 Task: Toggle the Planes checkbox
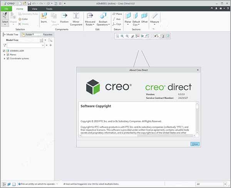pyautogui.click(x=8, y=55)
